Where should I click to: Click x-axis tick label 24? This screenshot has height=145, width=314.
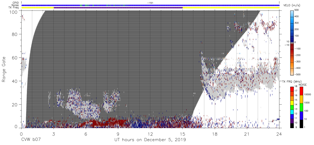click(x=279, y=134)
